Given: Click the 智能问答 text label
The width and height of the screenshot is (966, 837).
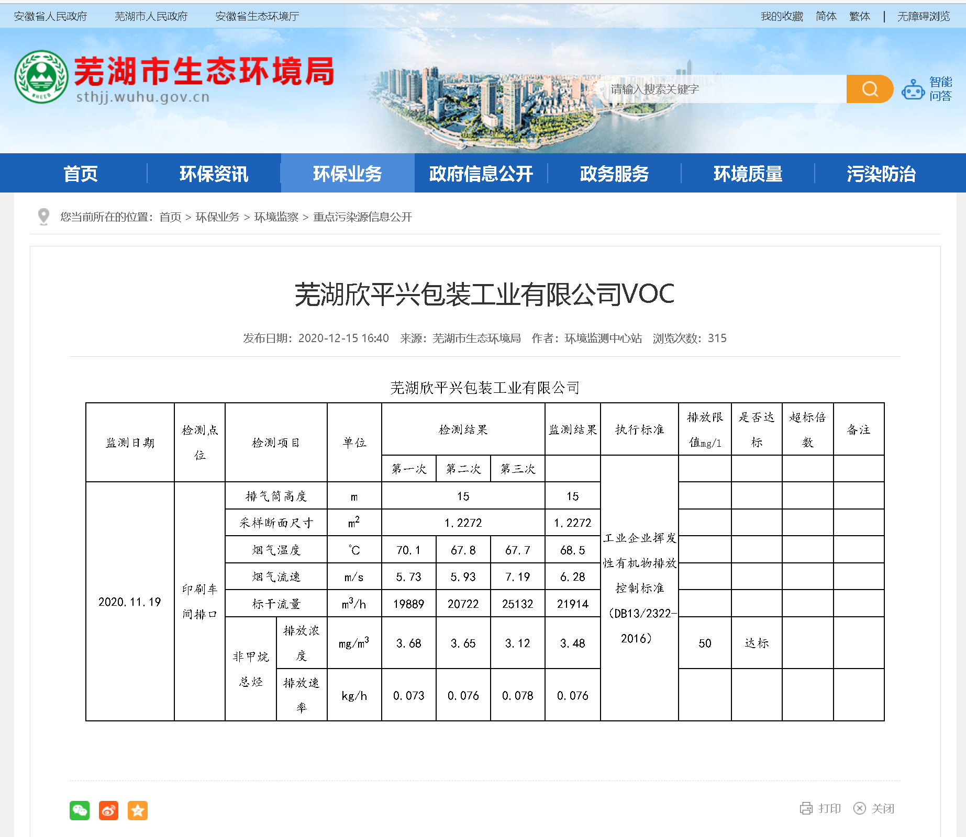Looking at the screenshot, I should coord(940,89).
